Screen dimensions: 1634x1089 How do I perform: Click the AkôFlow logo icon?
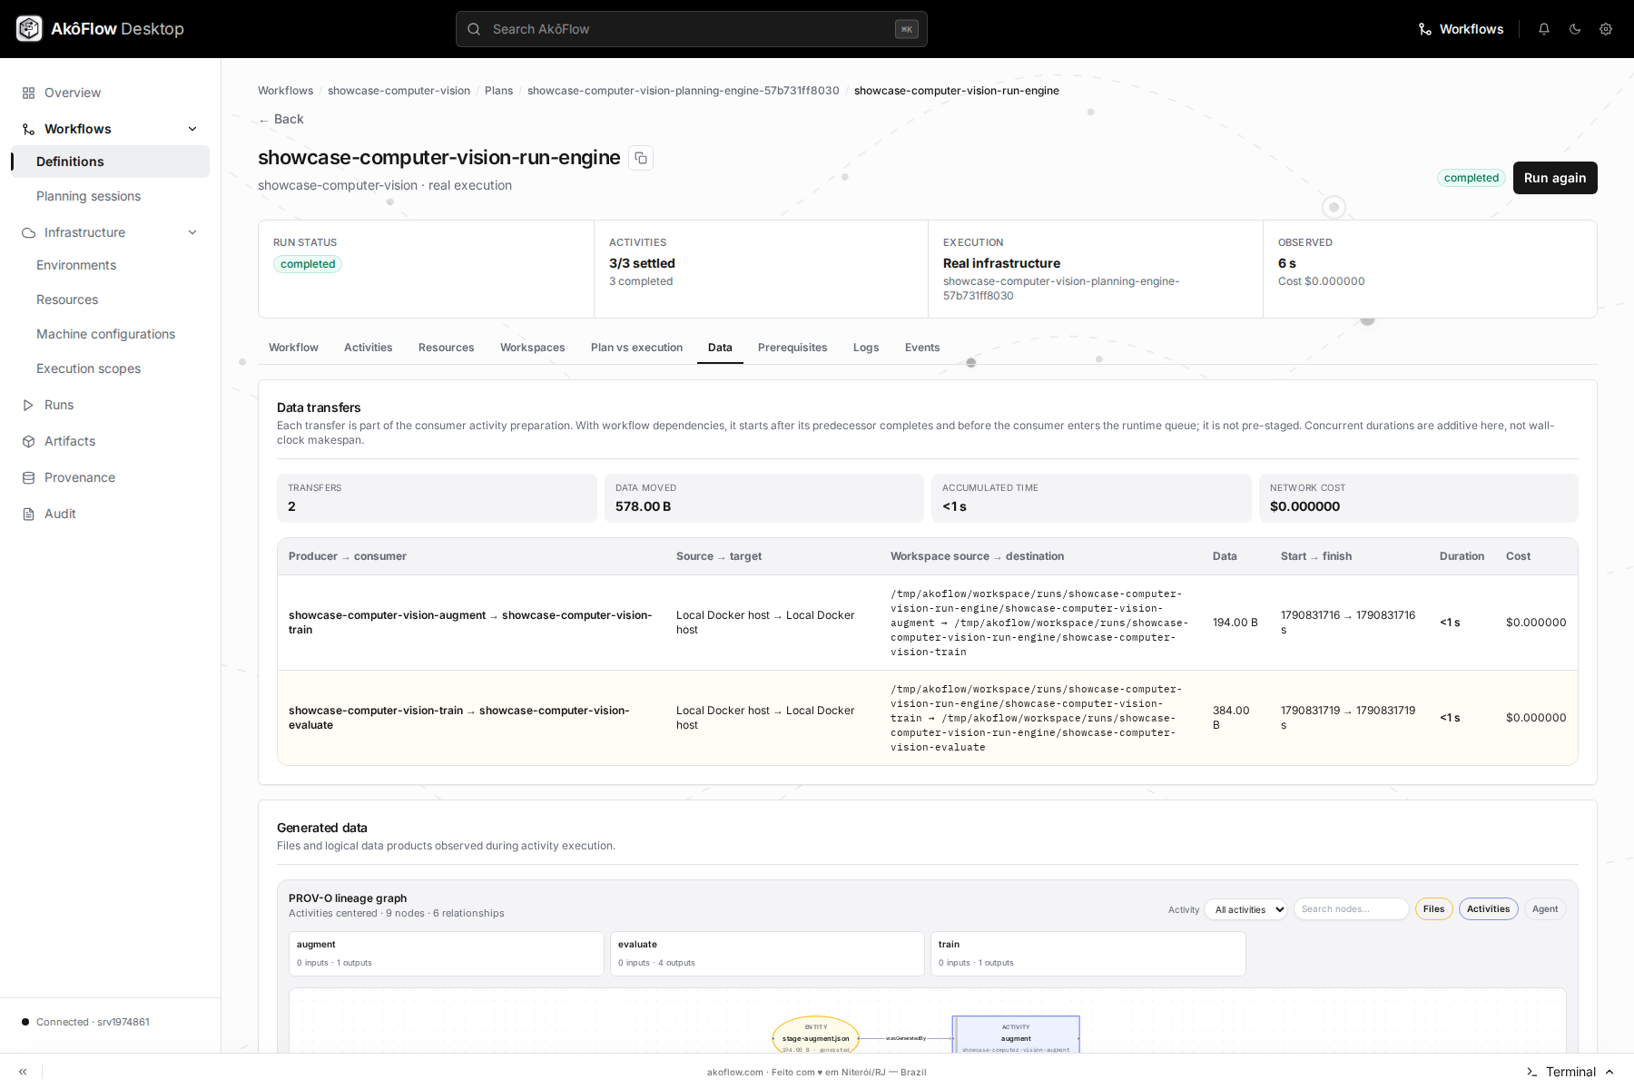coord(29,29)
